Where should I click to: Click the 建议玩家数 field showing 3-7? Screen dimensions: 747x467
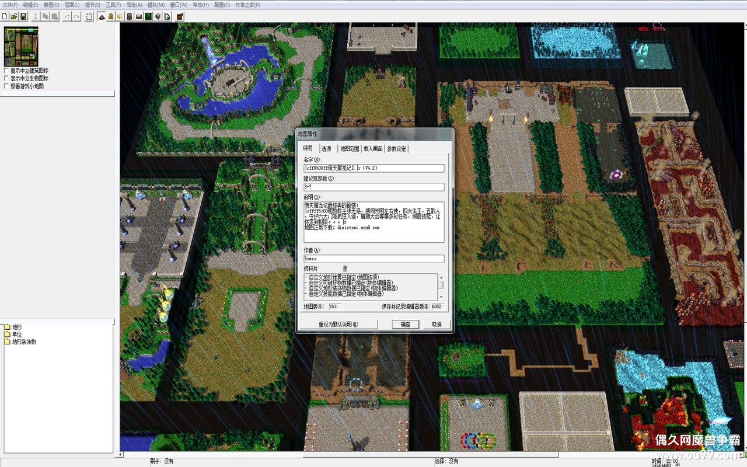click(x=373, y=187)
